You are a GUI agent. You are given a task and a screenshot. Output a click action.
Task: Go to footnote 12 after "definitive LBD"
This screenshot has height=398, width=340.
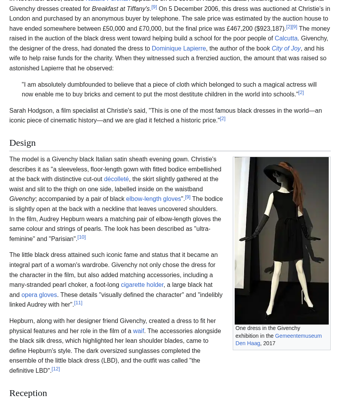click(56, 369)
